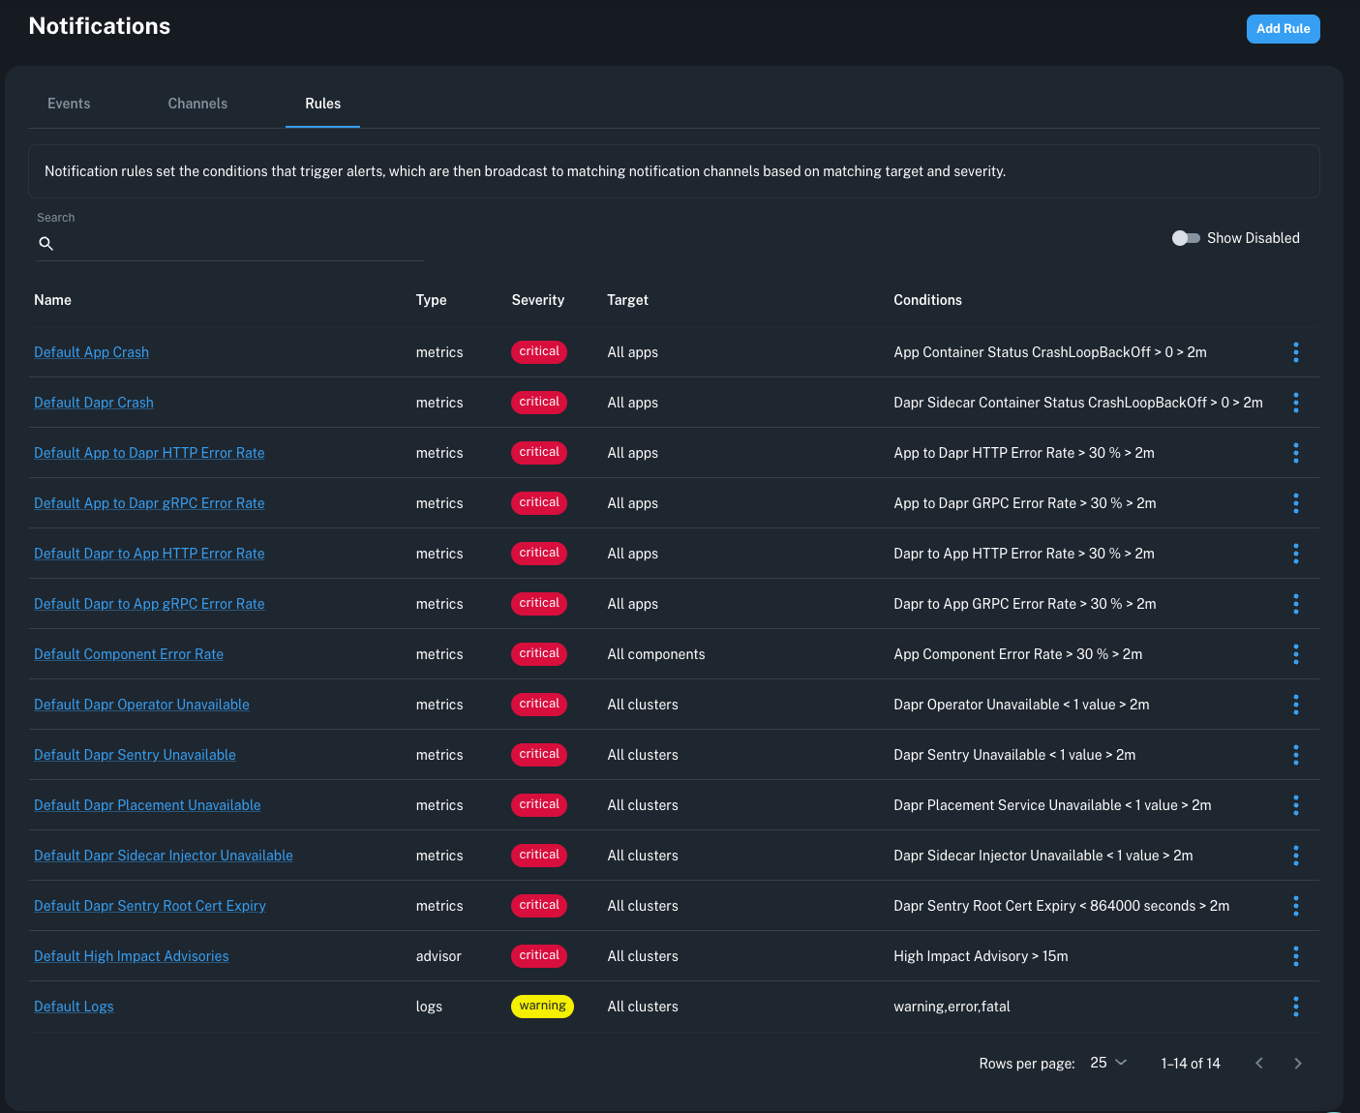Open actions menu for Default Dapr Crash rule
This screenshot has width=1360, height=1113.
coord(1296,403)
